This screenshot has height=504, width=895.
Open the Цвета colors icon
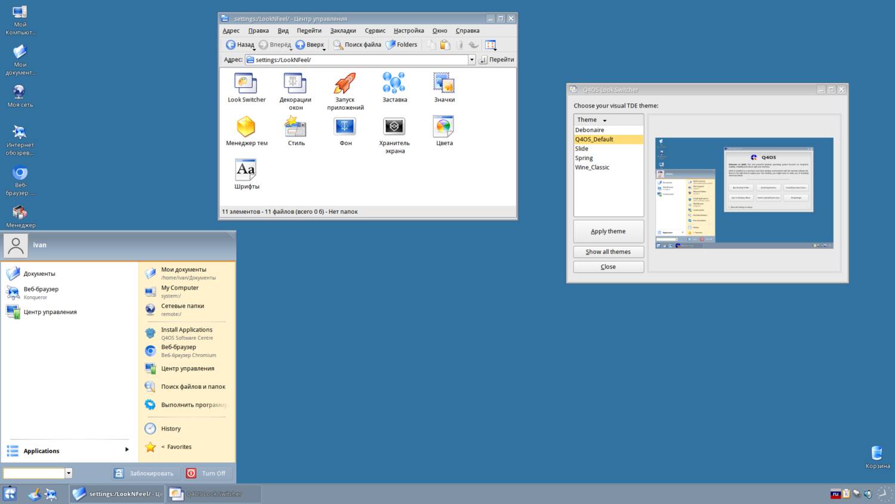click(444, 127)
